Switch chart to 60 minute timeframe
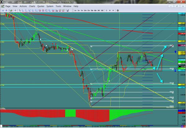 click(95, 11)
